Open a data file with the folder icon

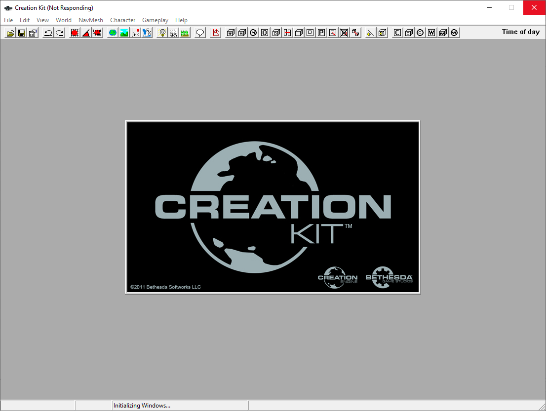point(10,33)
